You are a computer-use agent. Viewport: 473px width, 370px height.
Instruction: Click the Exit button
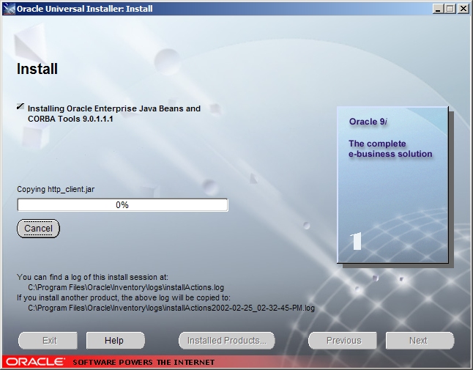48,341
